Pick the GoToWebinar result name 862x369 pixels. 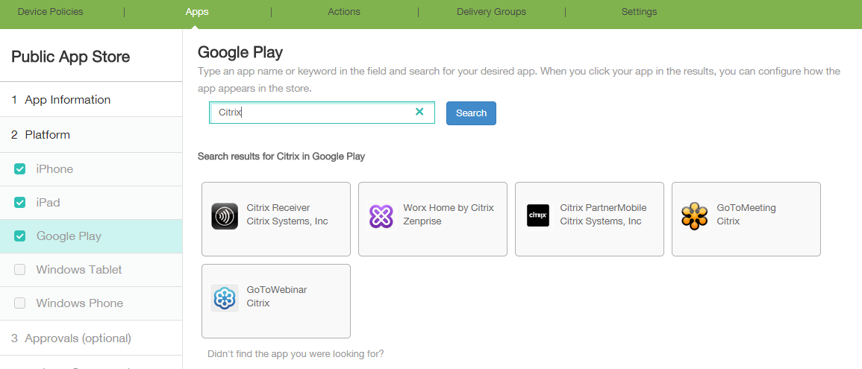277,290
